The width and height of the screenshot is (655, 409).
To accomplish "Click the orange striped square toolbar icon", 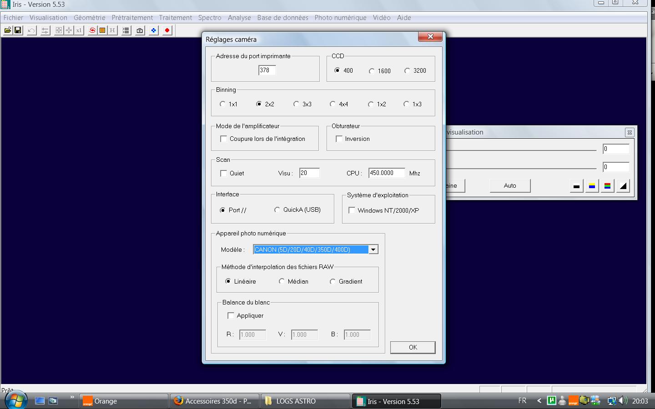I will click(x=102, y=30).
